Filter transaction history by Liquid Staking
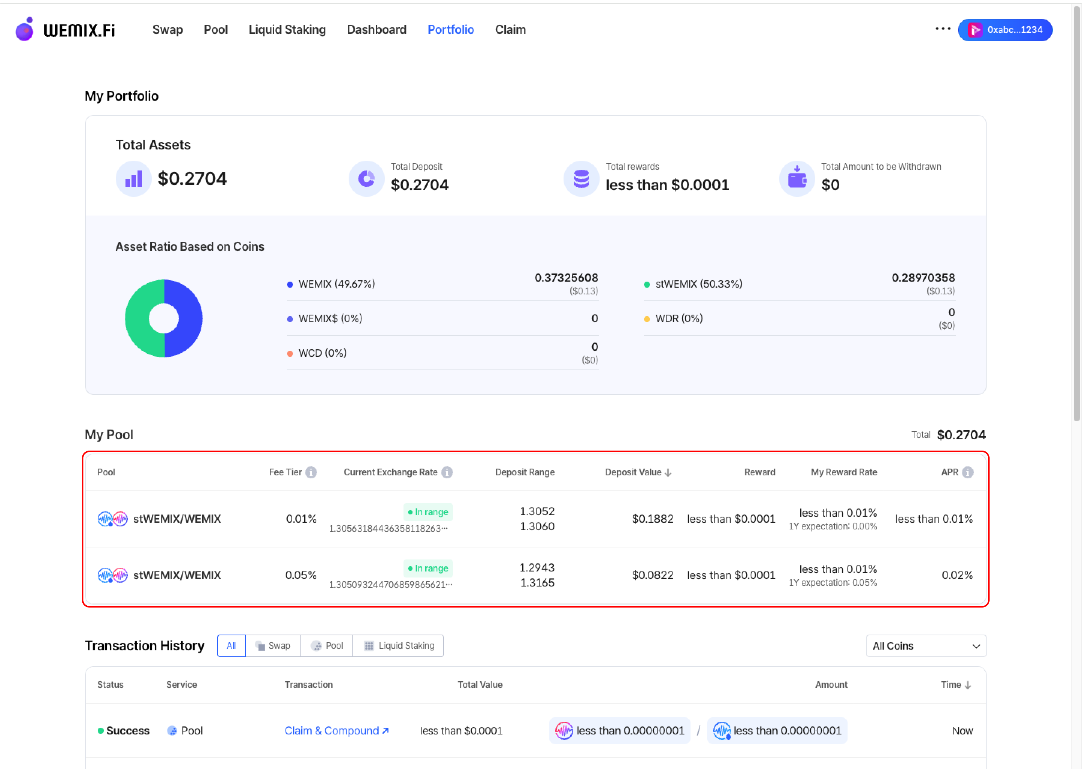The width and height of the screenshot is (1082, 769). [398, 646]
